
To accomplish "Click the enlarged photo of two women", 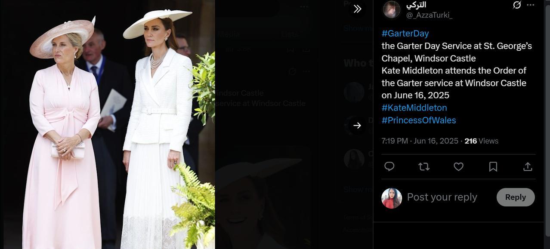I will (x=108, y=125).
